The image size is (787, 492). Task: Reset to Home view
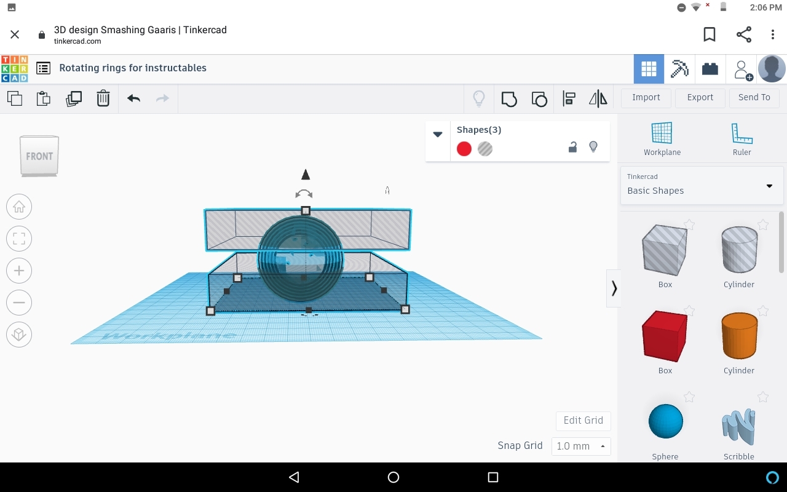(x=19, y=207)
